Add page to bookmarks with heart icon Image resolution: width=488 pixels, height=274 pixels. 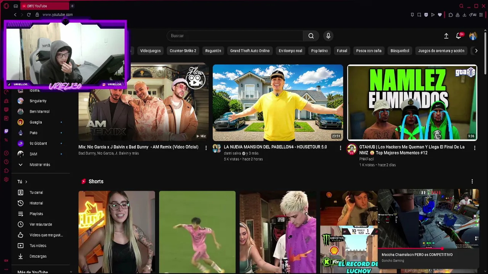[x=440, y=15]
